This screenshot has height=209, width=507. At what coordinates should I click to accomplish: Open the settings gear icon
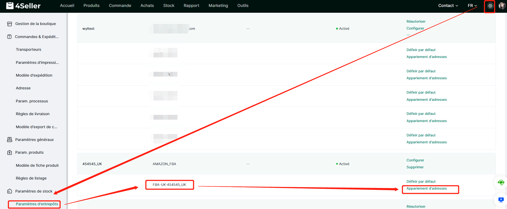click(490, 6)
